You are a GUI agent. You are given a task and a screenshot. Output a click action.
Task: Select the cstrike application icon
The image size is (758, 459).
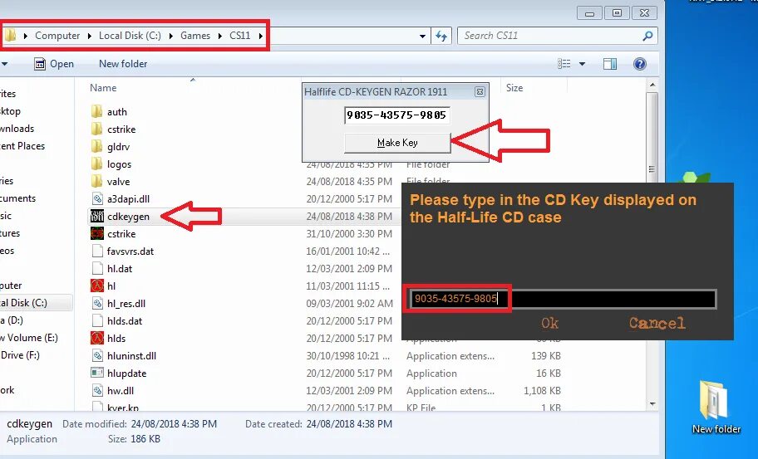(97, 233)
